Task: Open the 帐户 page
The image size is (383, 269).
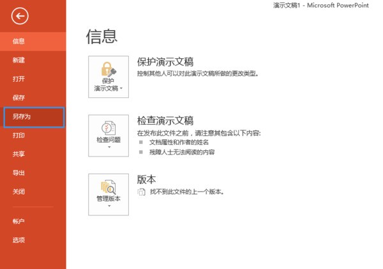Action: click(19, 221)
